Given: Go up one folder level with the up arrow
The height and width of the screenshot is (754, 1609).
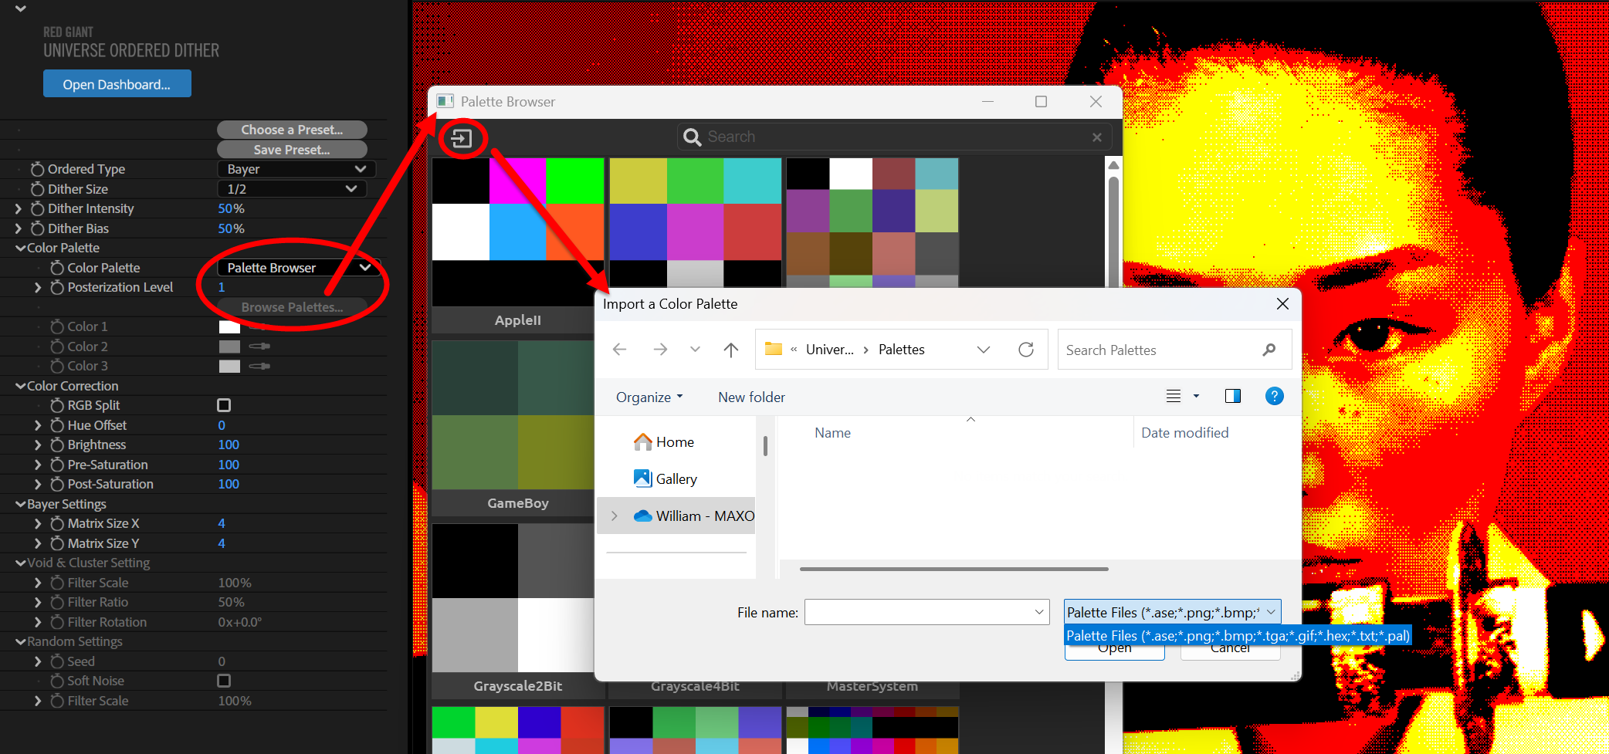Looking at the screenshot, I should [x=730, y=350].
